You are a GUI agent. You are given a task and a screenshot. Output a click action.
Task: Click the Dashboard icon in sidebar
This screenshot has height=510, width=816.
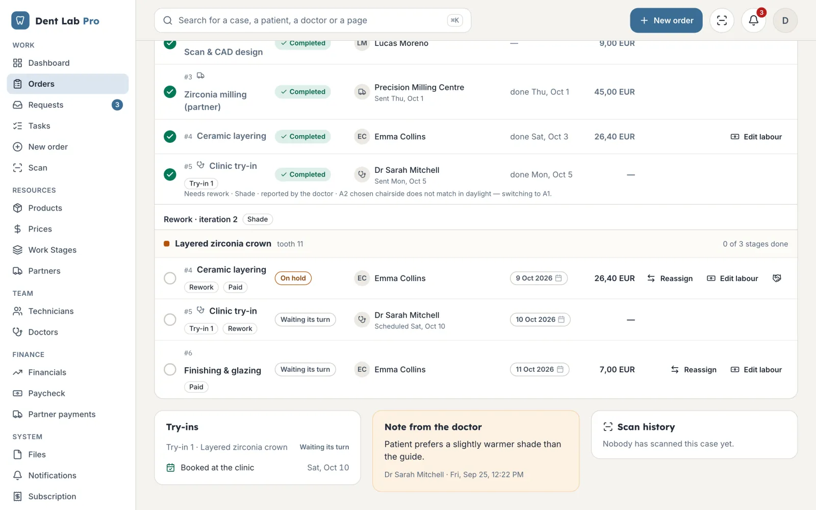click(x=17, y=63)
